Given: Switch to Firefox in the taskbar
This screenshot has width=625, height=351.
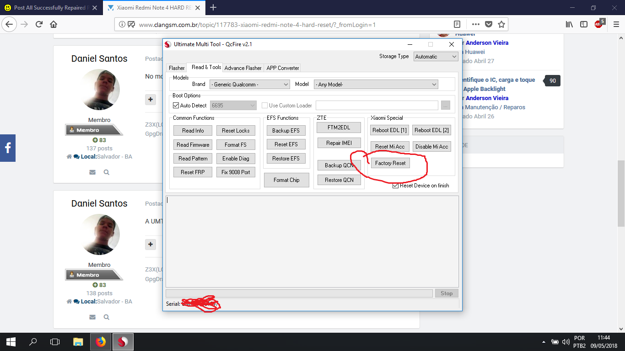Looking at the screenshot, I should (x=100, y=341).
